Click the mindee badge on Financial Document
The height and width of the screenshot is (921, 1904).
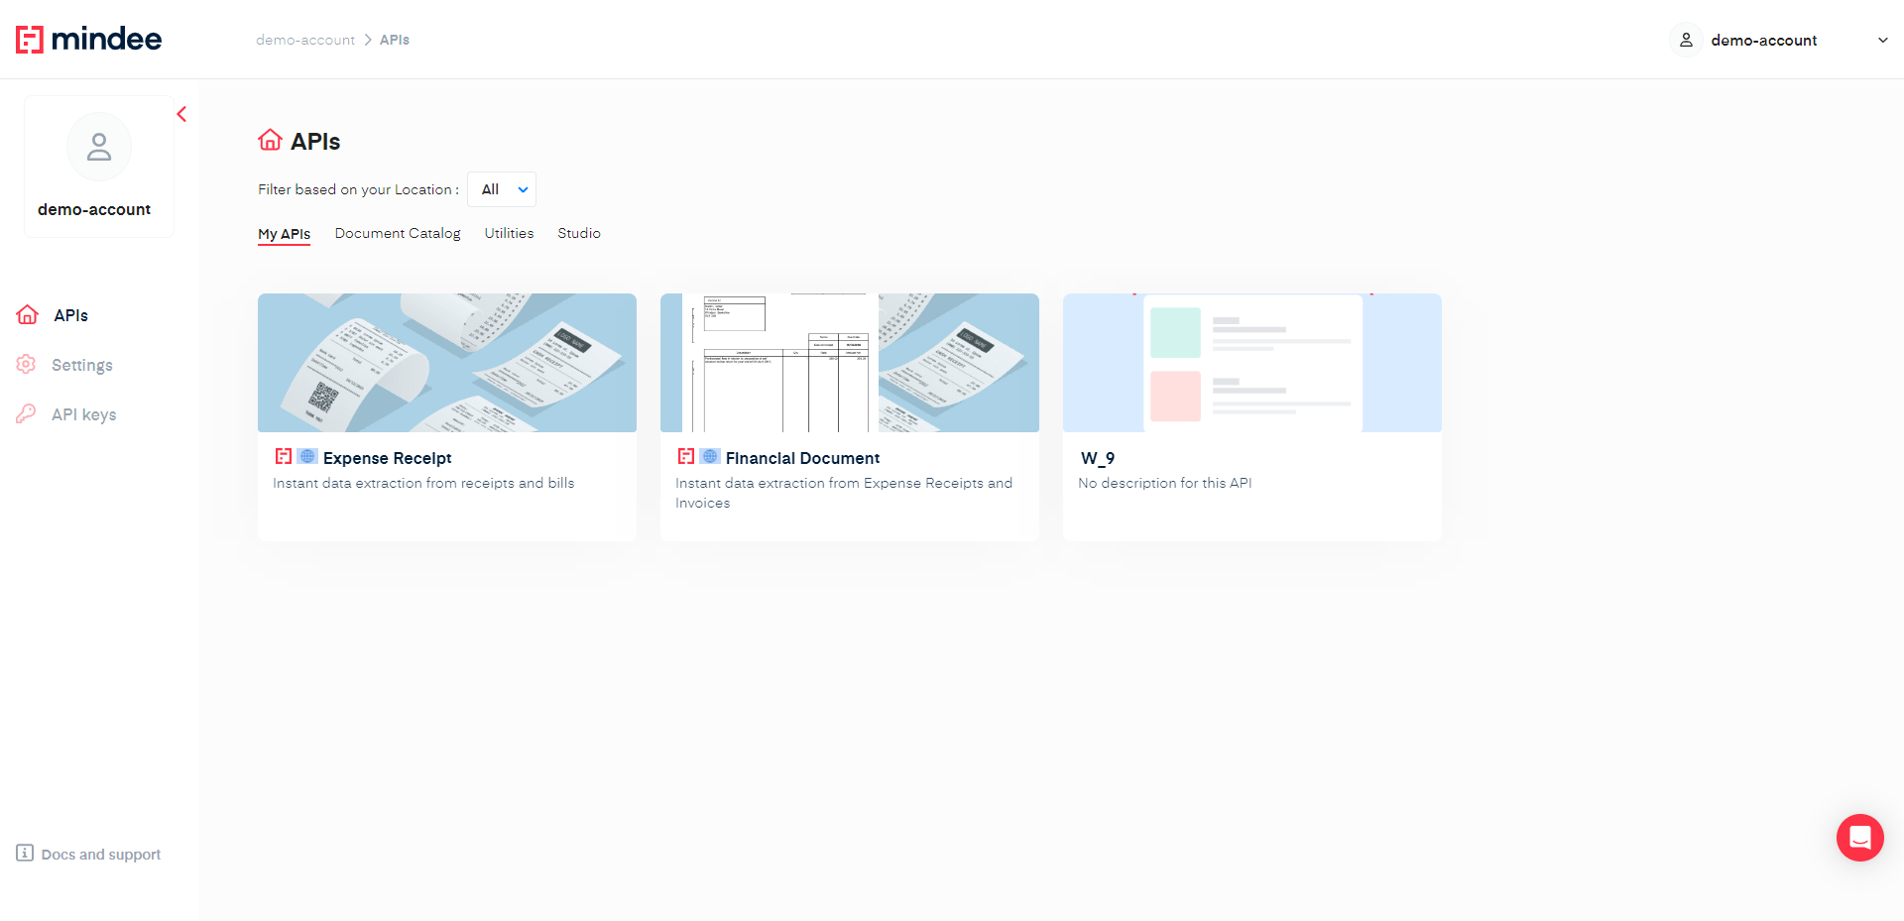(686, 456)
